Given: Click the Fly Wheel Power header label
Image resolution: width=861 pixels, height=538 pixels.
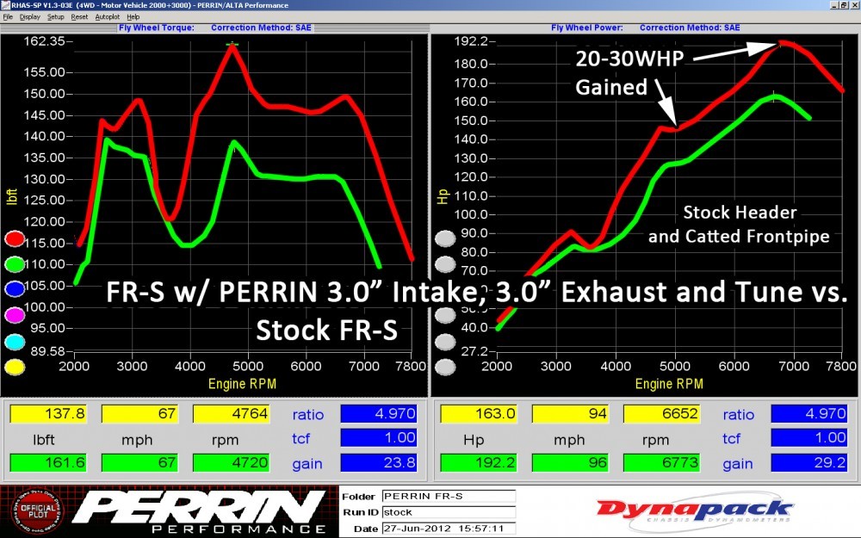Looking at the screenshot, I should pos(587,28).
